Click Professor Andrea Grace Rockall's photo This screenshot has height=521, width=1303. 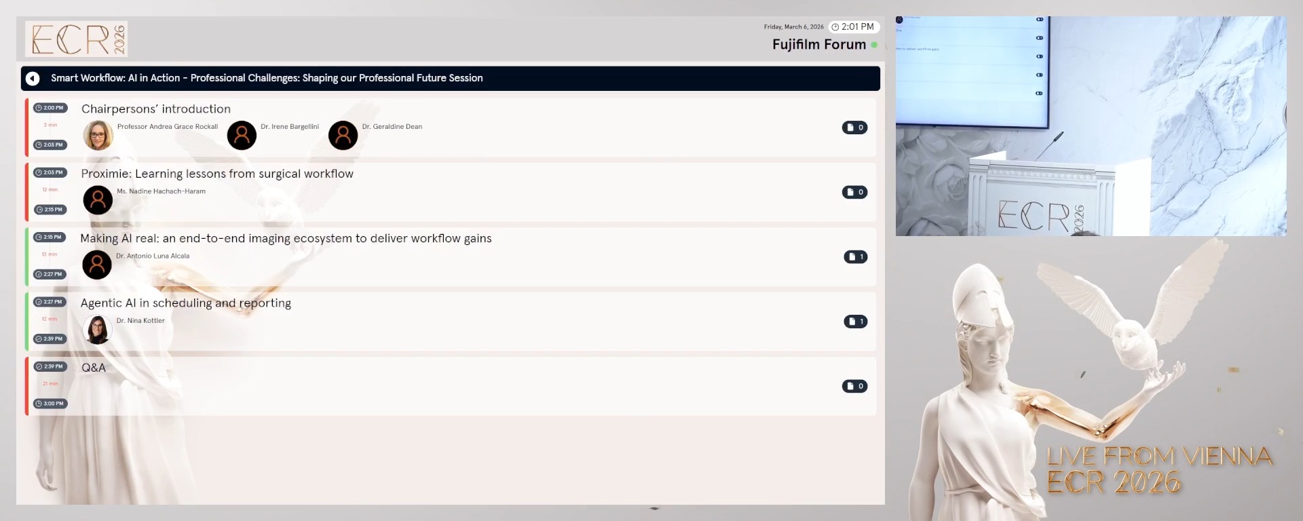(98, 136)
